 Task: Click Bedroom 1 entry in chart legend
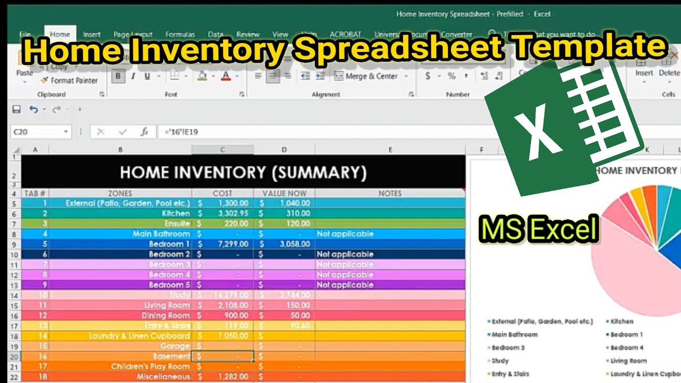click(624, 335)
